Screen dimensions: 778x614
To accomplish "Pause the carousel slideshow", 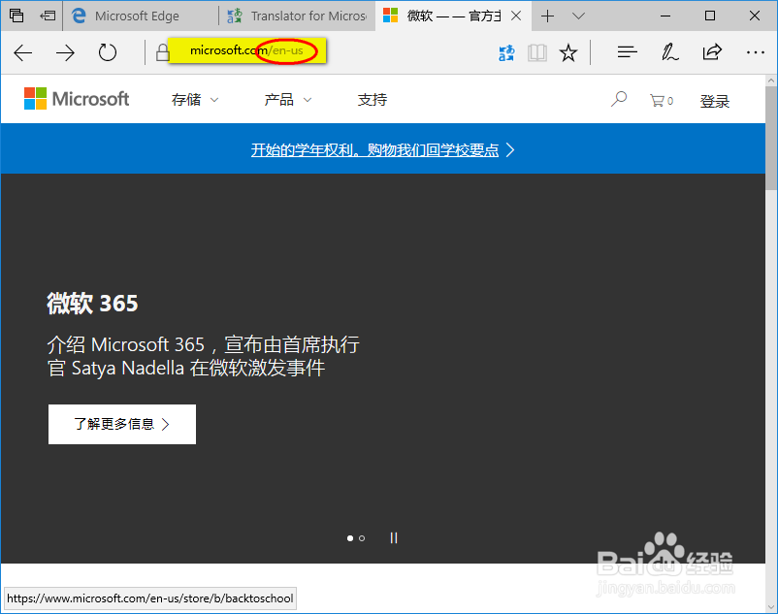I will click(x=394, y=538).
